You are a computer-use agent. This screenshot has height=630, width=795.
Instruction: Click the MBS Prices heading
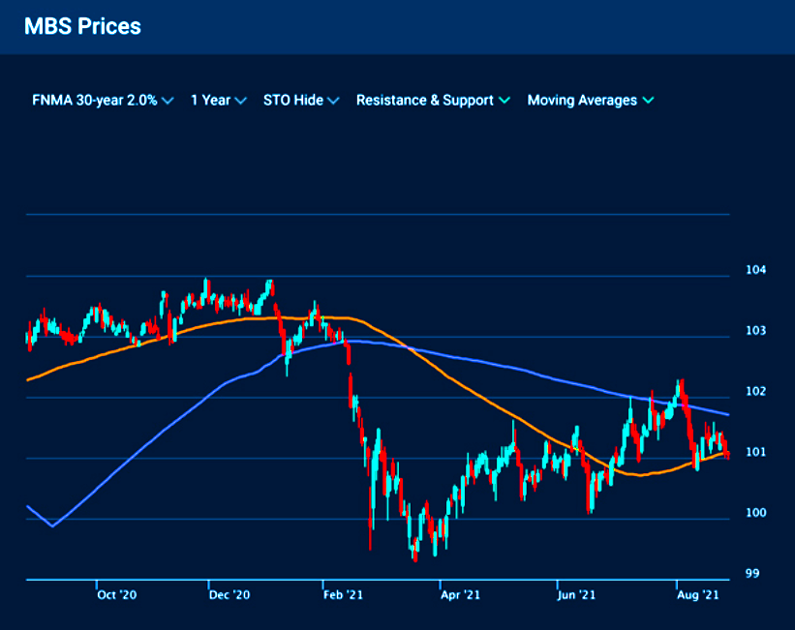(82, 26)
